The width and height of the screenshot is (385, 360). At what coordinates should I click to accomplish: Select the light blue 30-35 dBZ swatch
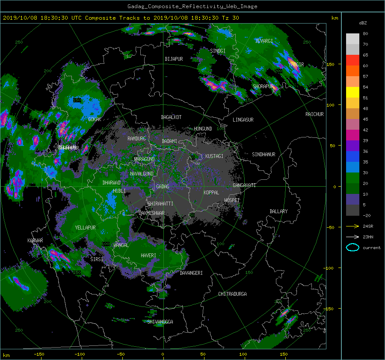click(x=352, y=167)
